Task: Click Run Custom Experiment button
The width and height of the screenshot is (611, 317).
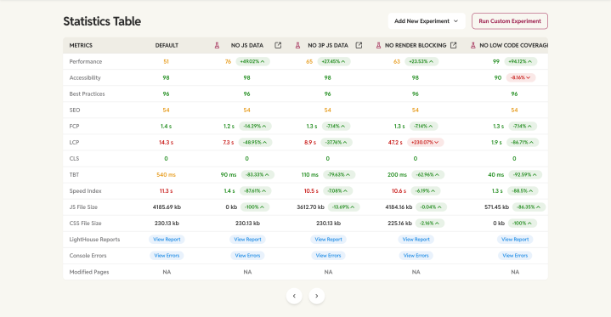Action: [510, 21]
